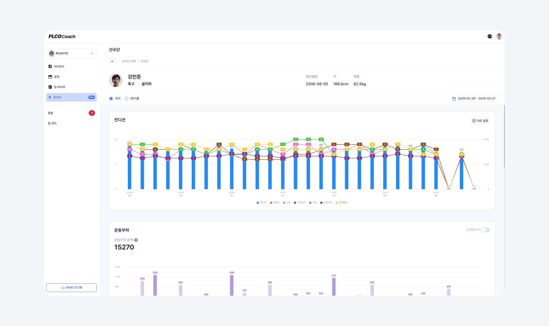Open 팀 관리 menu item
This screenshot has width=549, height=326.
[52, 123]
